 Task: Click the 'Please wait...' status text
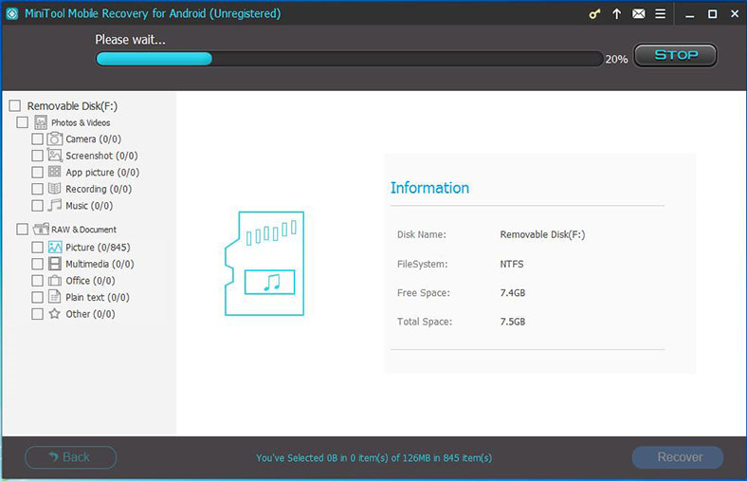(x=130, y=40)
